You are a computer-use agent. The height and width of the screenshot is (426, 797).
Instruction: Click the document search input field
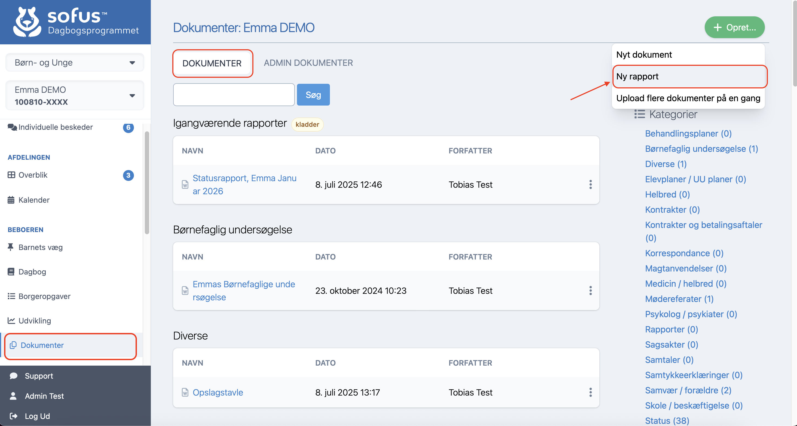coord(234,95)
